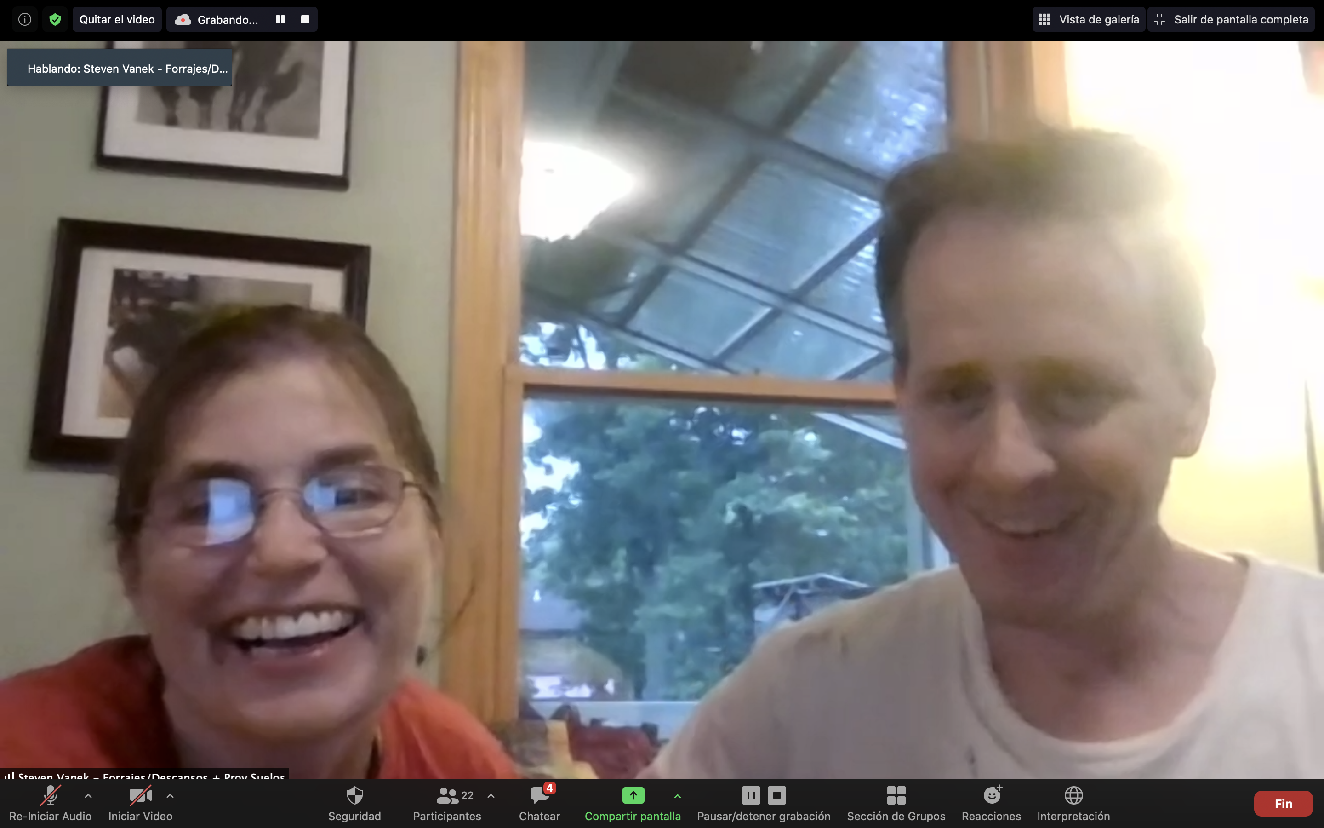Open the Chatear chat icon
Screen dimensions: 1324x828
539,796
